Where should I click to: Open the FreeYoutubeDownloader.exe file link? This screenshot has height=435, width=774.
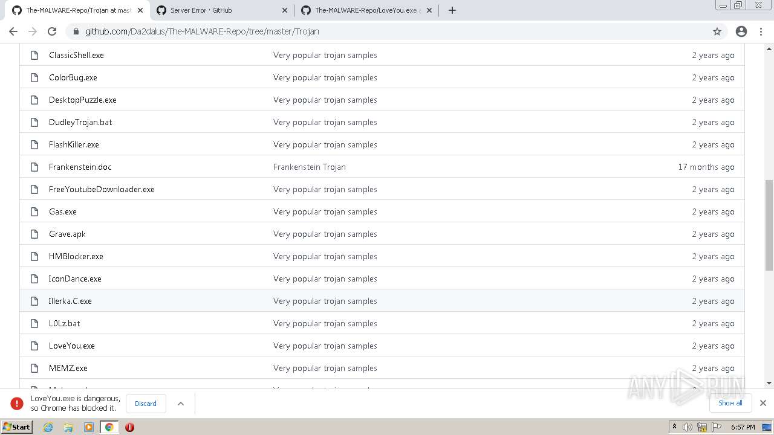pos(102,189)
